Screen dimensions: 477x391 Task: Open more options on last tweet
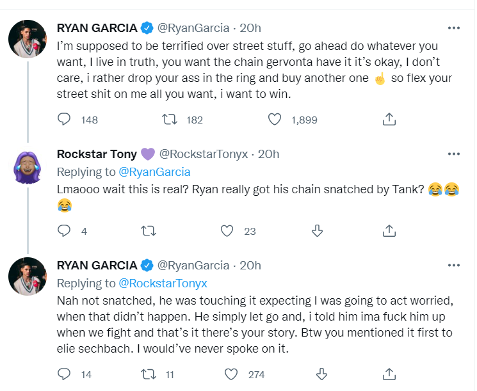tap(453, 265)
